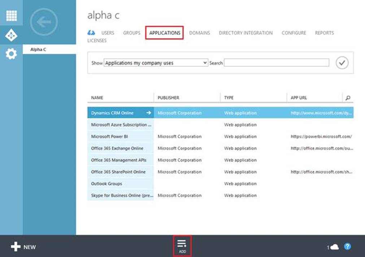Click in the Search text field
This screenshot has width=365, height=257.
click(x=276, y=63)
